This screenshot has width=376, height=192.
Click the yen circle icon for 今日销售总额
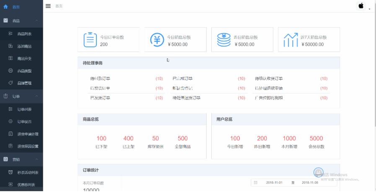pyautogui.click(x=157, y=40)
